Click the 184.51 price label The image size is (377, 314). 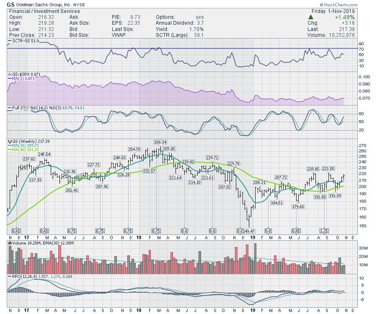[277, 203]
